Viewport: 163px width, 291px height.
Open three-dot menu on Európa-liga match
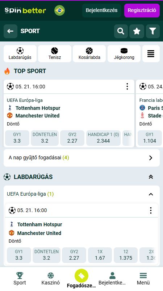click(x=151, y=211)
